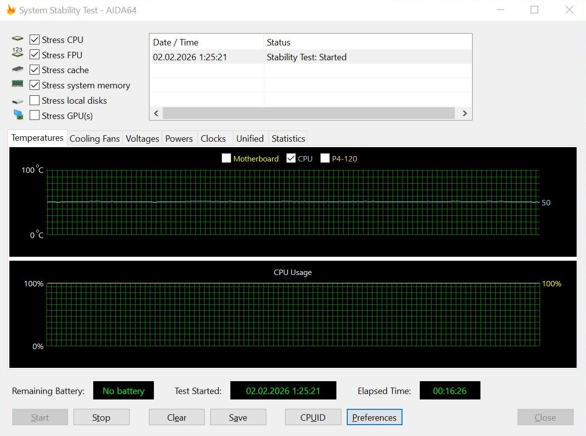Click the Clear button
This screenshot has height=436, width=586.
coord(177,417)
